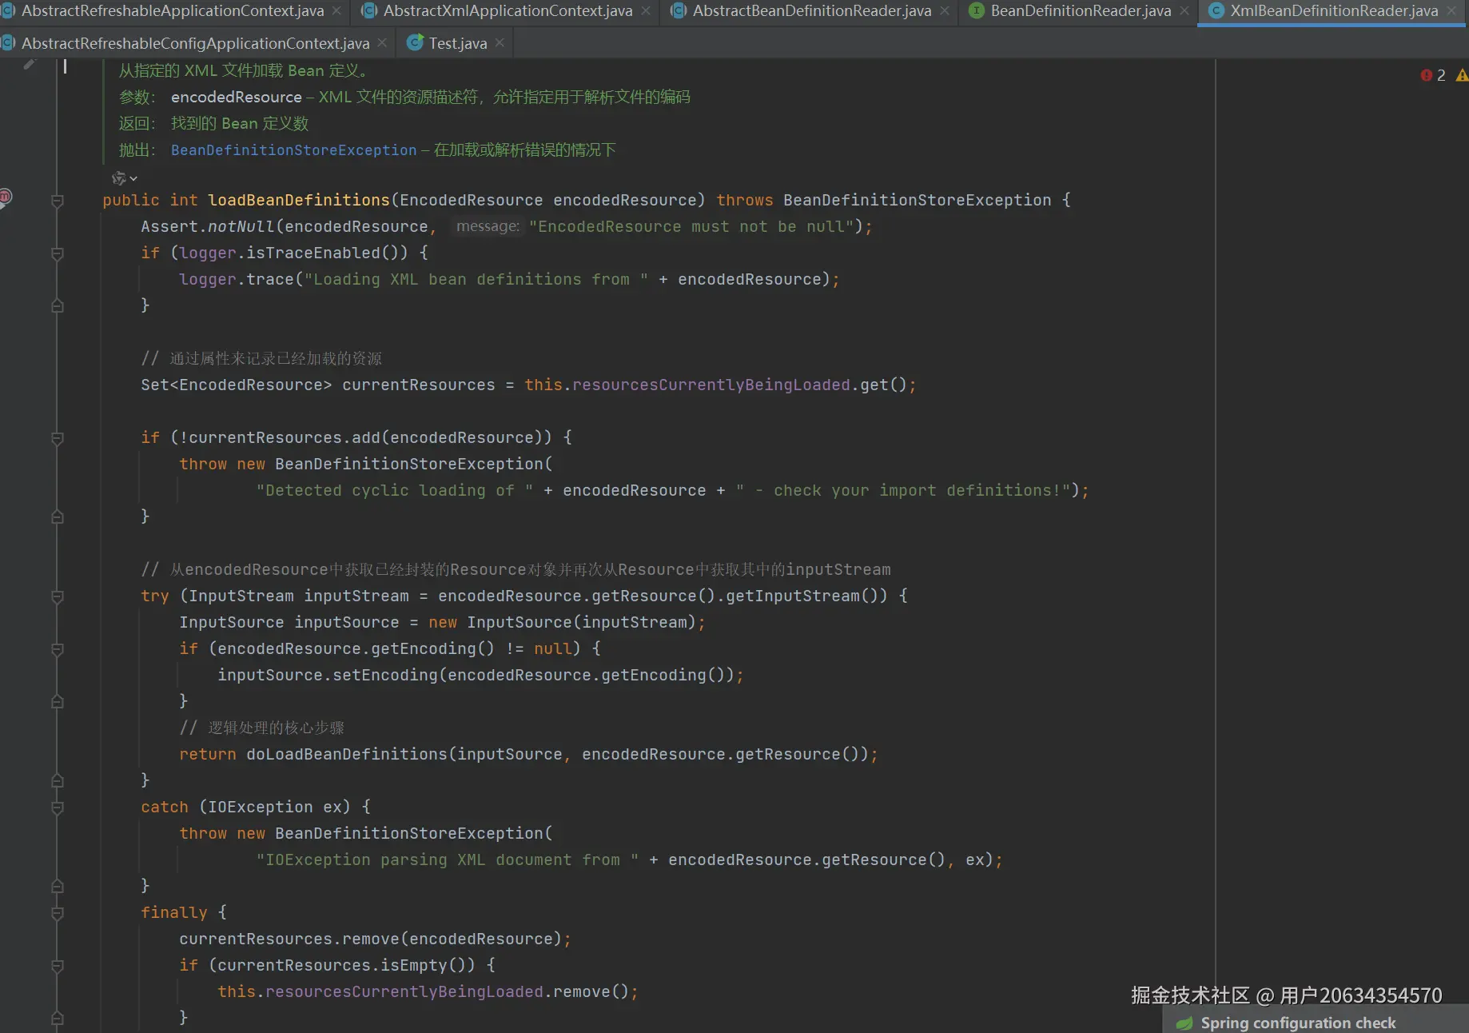Close the AbstractXmlApplicationContext.java tab
Viewport: 1469px width, 1033px height.
646,11
